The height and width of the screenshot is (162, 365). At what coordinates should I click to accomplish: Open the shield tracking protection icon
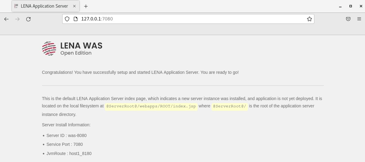coord(67,19)
